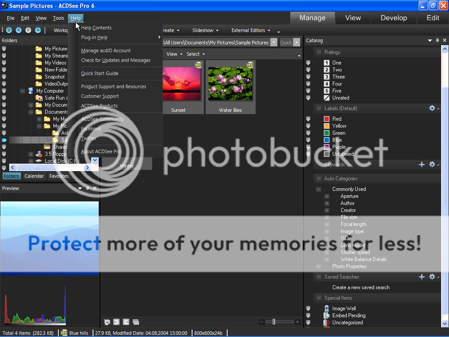Switch to the Calendar tab

coord(34,176)
